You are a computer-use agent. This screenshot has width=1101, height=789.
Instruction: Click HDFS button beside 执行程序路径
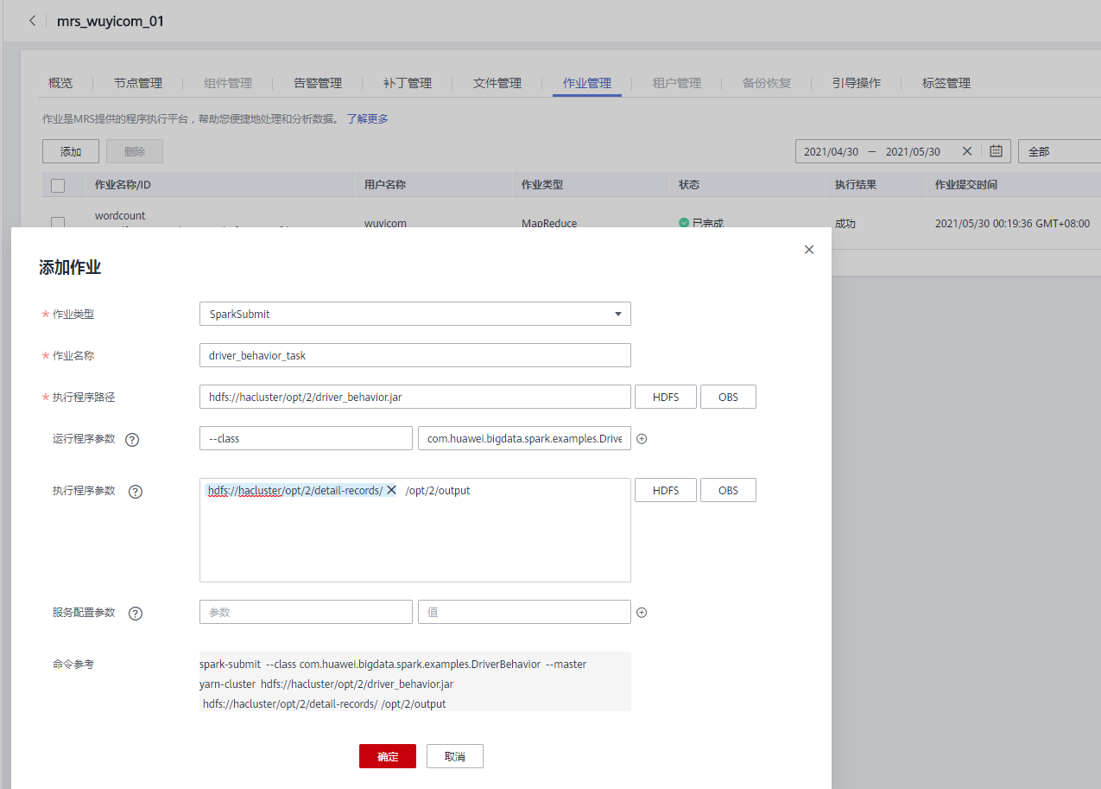tap(666, 397)
